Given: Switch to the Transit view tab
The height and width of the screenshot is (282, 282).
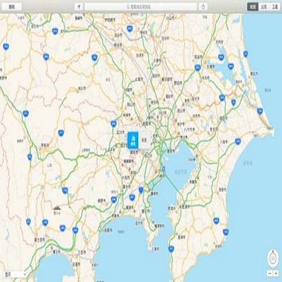Looking at the screenshot, I should [x=264, y=7].
